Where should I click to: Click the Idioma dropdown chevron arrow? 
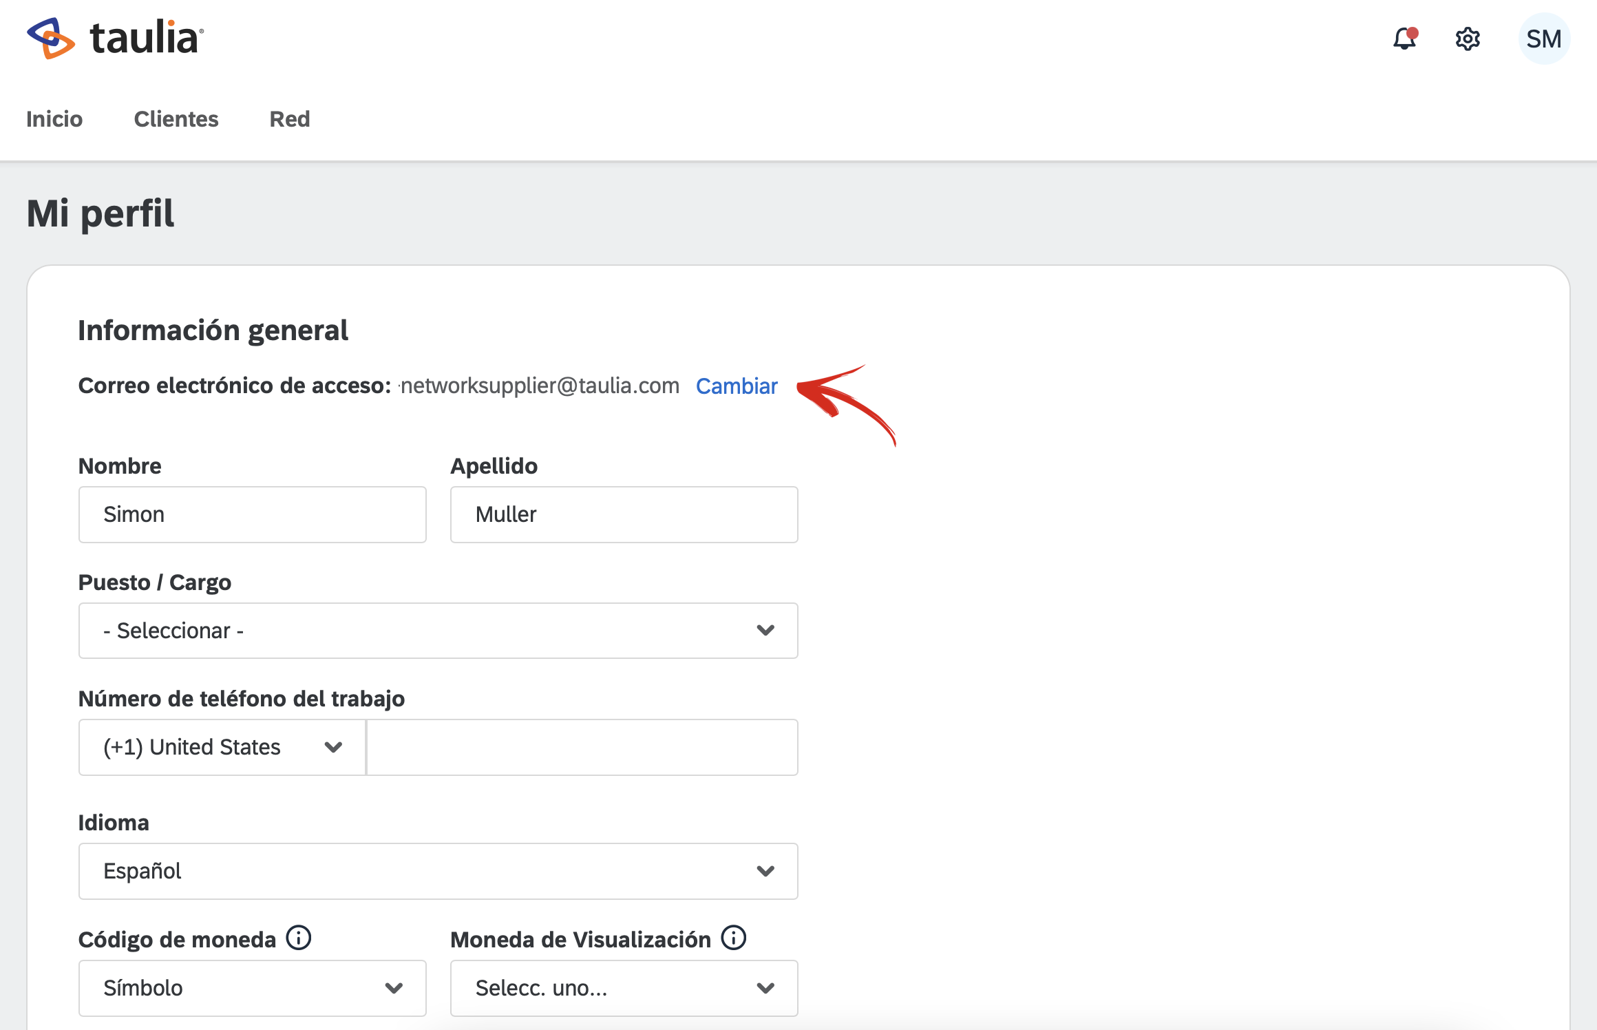[x=765, y=871]
